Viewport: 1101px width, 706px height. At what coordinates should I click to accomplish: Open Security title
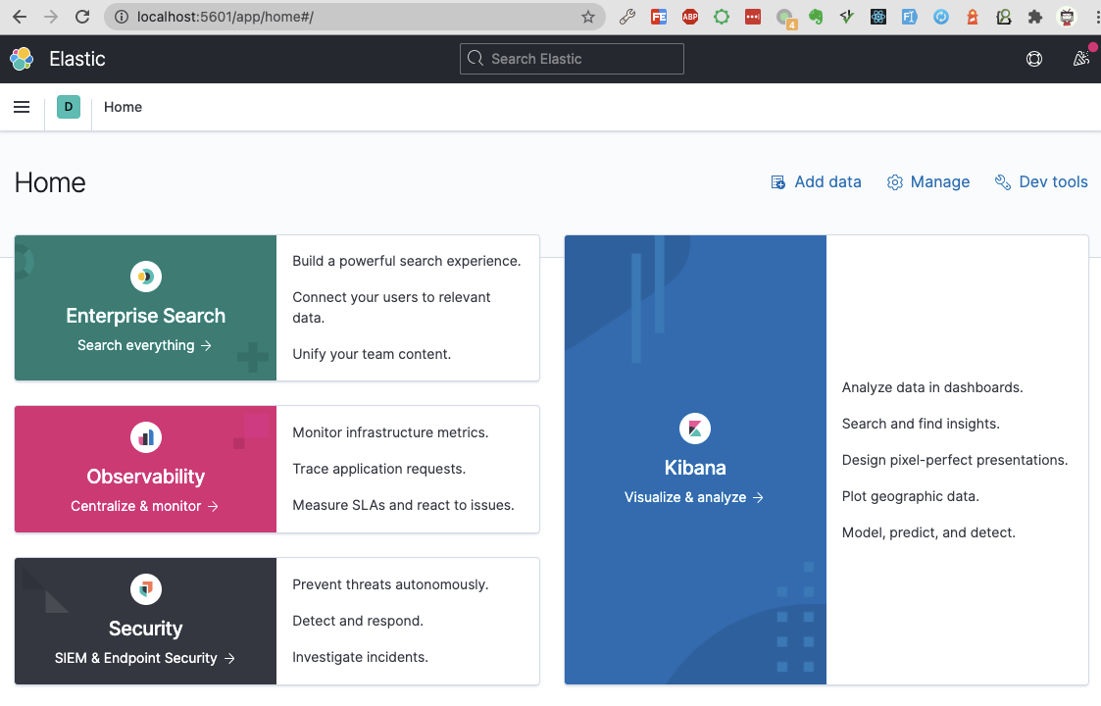(145, 629)
